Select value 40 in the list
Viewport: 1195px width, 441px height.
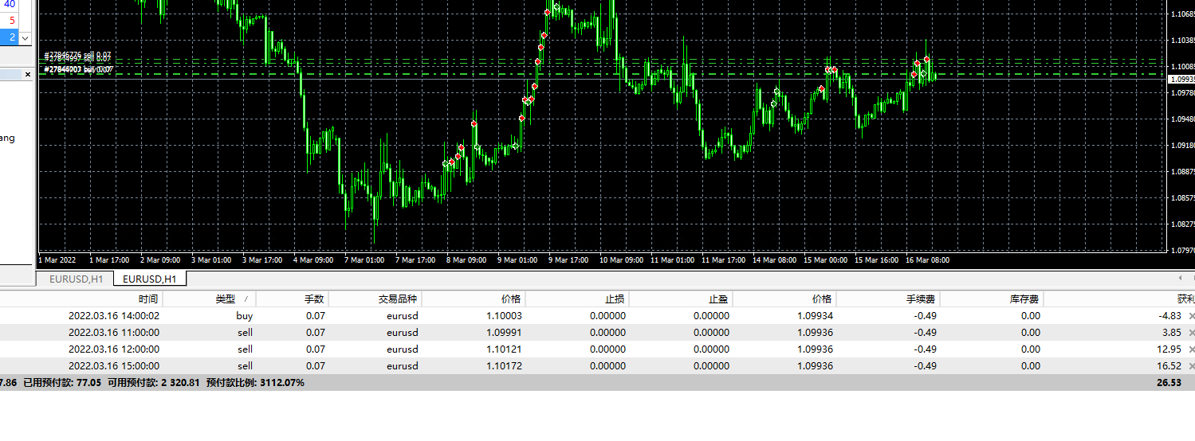click(x=10, y=4)
